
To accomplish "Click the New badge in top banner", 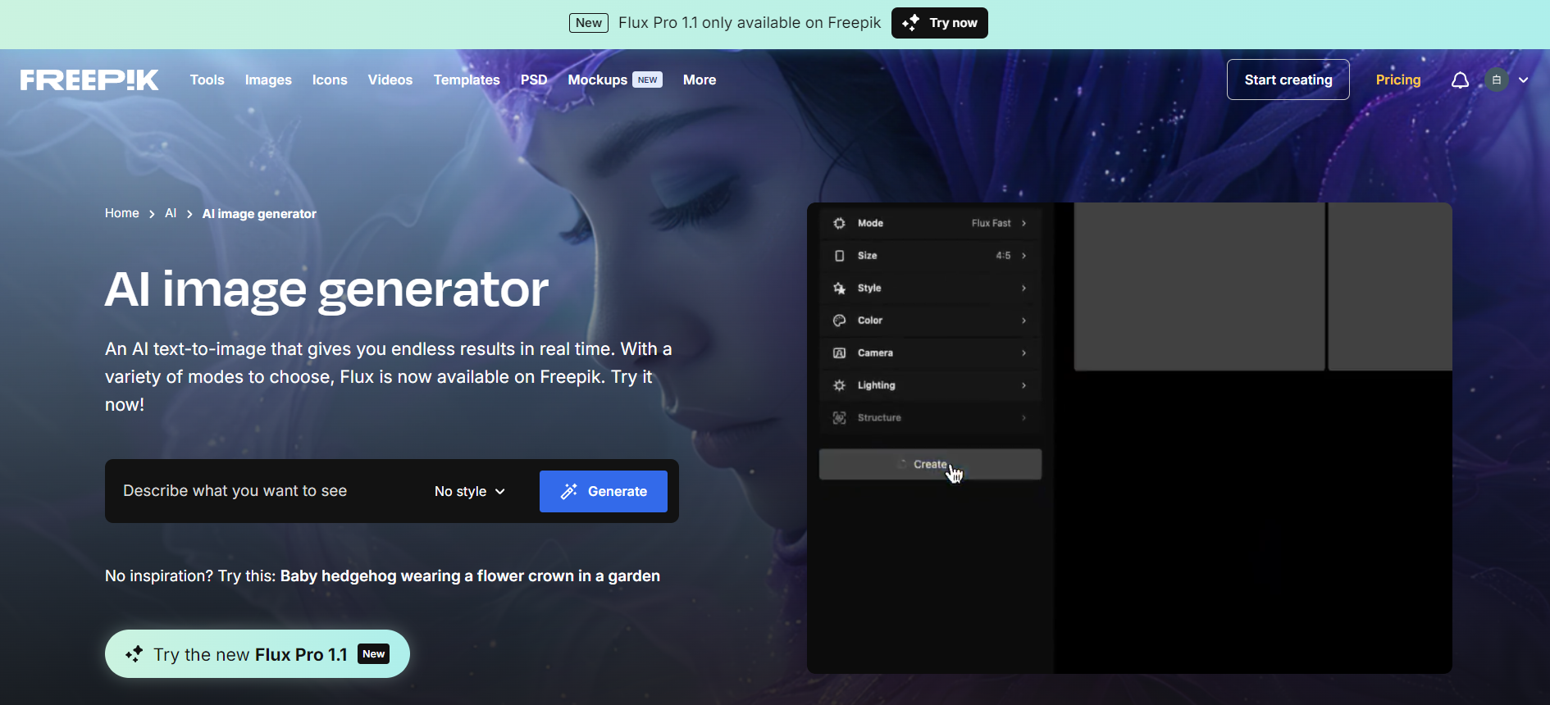I will pos(589,23).
